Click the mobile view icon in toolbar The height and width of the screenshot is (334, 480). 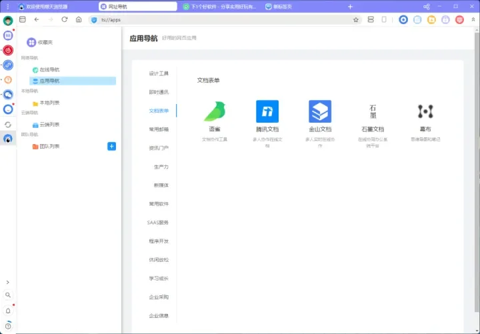[x=384, y=19]
